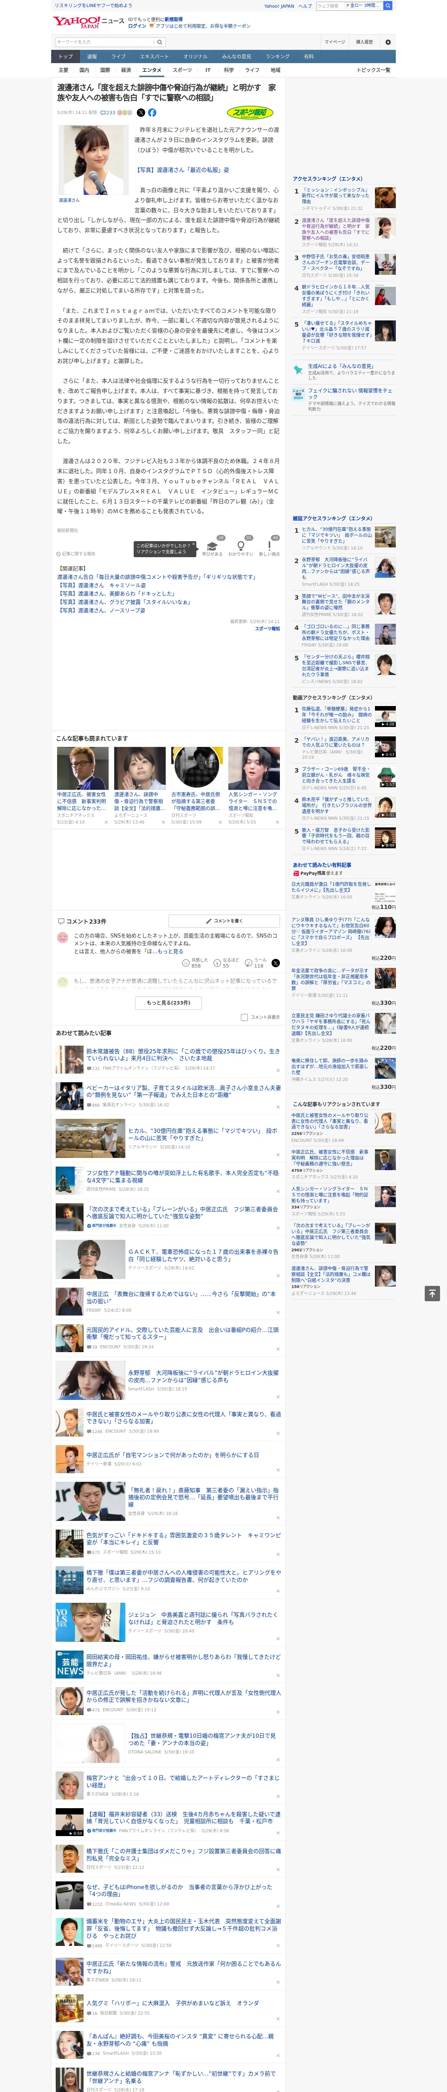The height and width of the screenshot is (2092, 447).
Task: Open ジェジュン 中島美嘉 article
Action: [203, 1619]
